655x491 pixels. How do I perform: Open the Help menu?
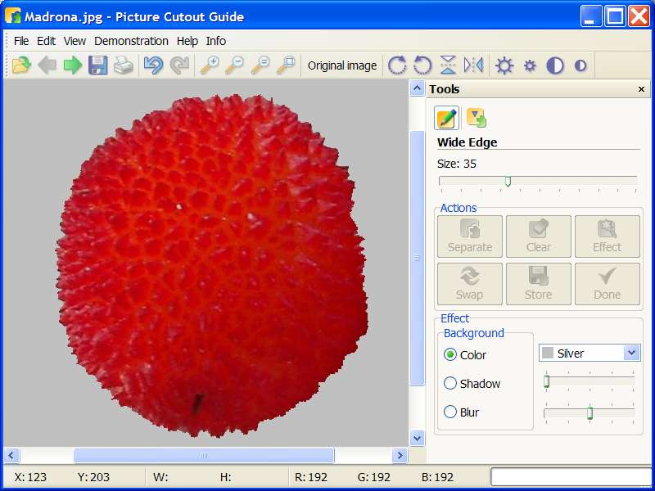(187, 41)
